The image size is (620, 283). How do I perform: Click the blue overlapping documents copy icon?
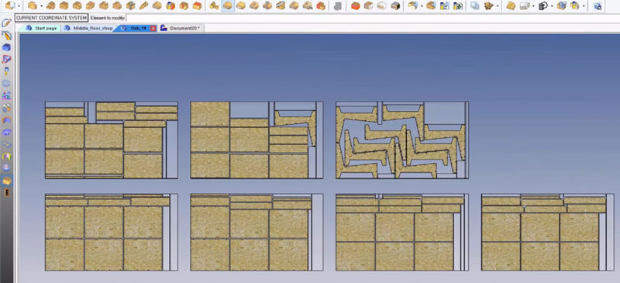(x=475, y=5)
